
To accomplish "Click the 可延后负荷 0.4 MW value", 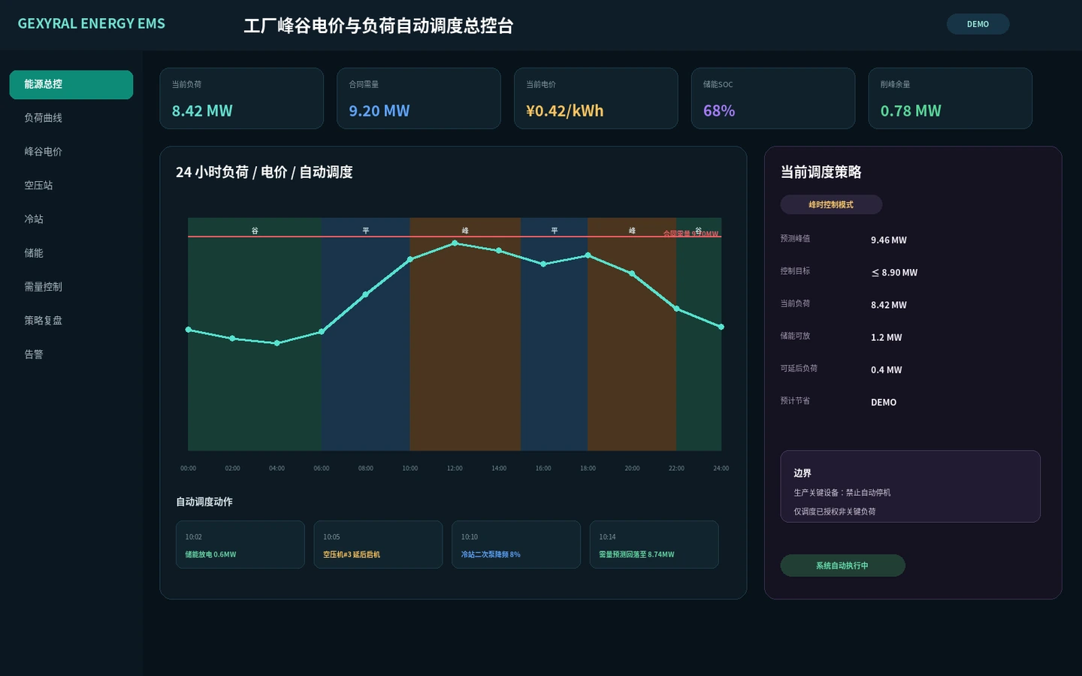I will tap(887, 370).
